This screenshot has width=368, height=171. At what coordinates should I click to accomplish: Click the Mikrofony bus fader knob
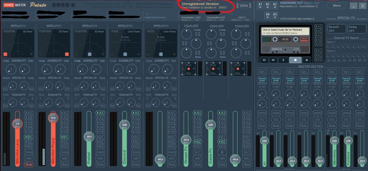[x=335, y=141]
